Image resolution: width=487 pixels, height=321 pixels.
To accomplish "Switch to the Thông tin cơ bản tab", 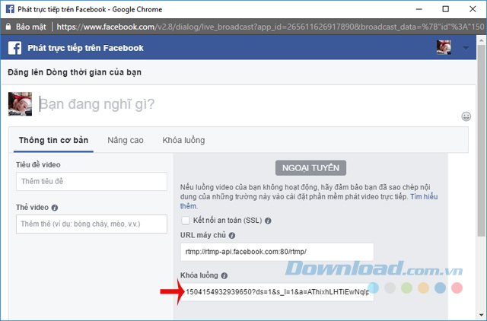I will (x=53, y=140).
